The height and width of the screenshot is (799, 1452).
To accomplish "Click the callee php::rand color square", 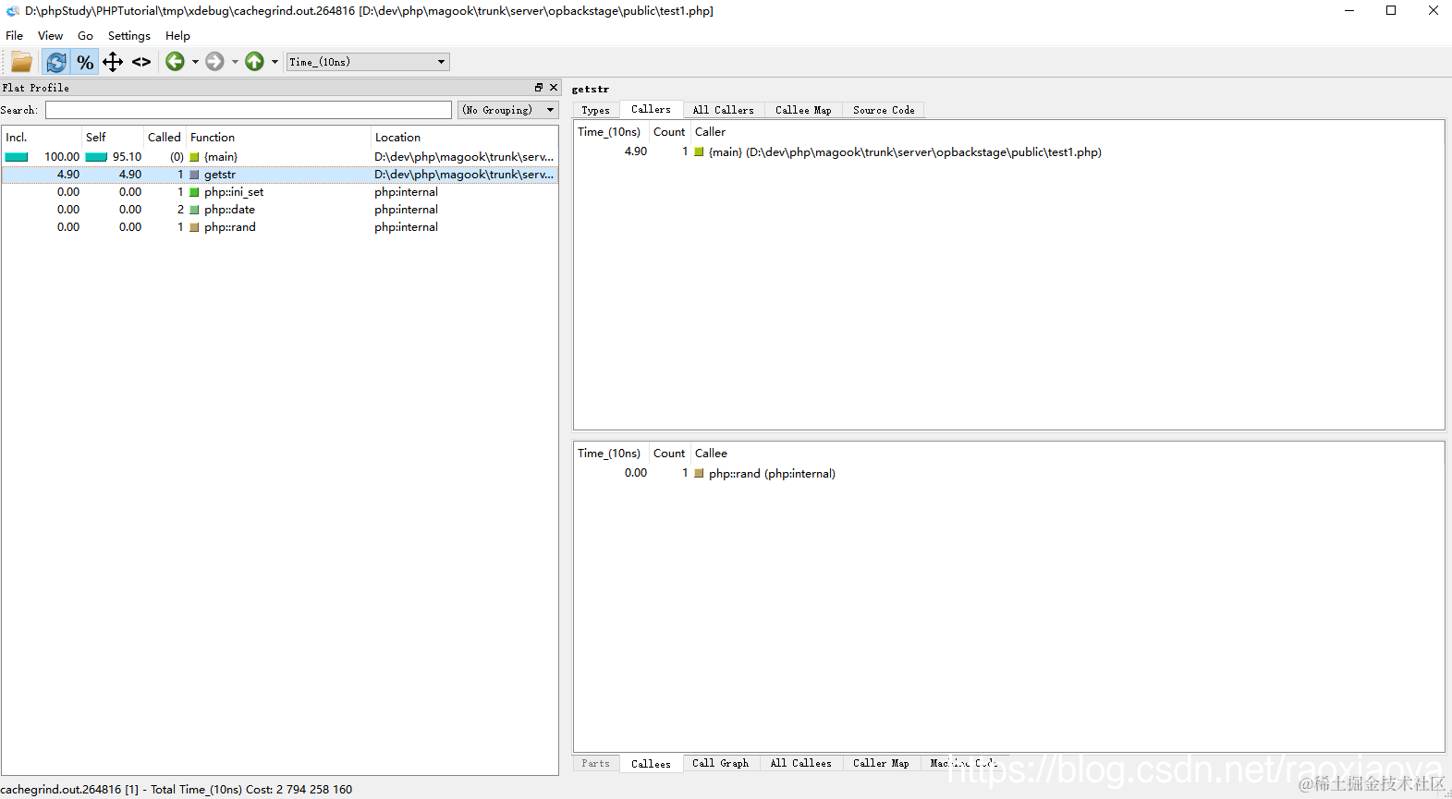I will (699, 474).
